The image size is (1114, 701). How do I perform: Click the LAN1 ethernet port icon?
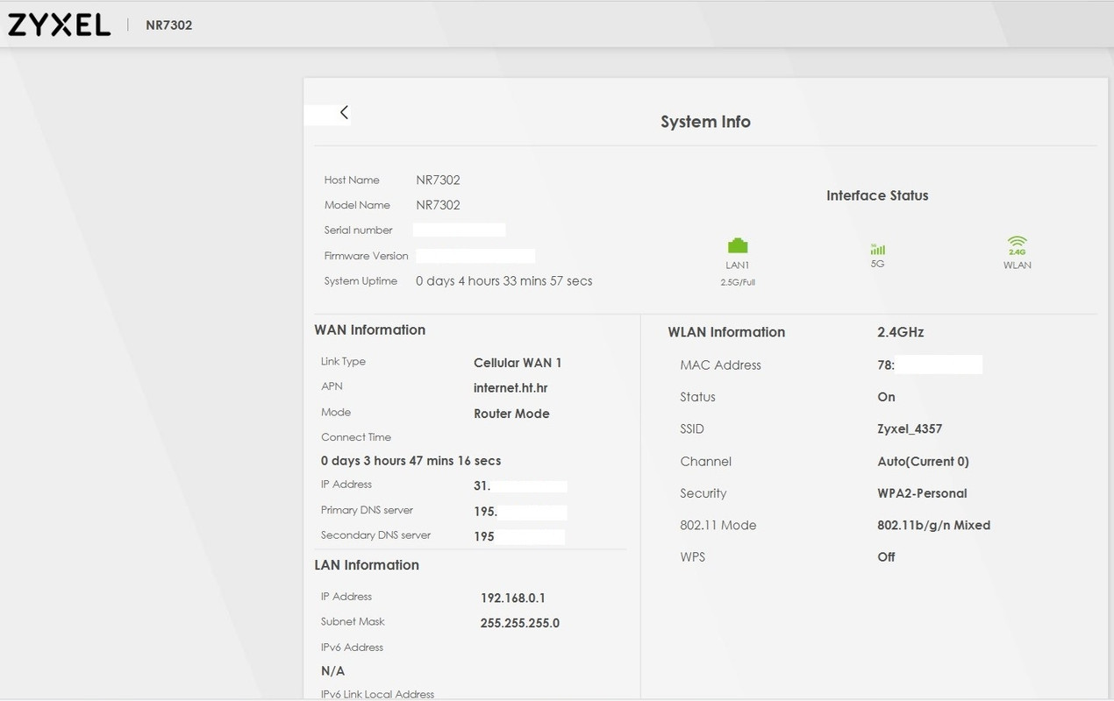pos(738,245)
